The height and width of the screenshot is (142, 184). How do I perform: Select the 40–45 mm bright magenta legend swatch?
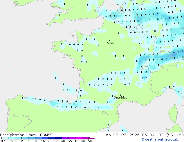(79, 138)
